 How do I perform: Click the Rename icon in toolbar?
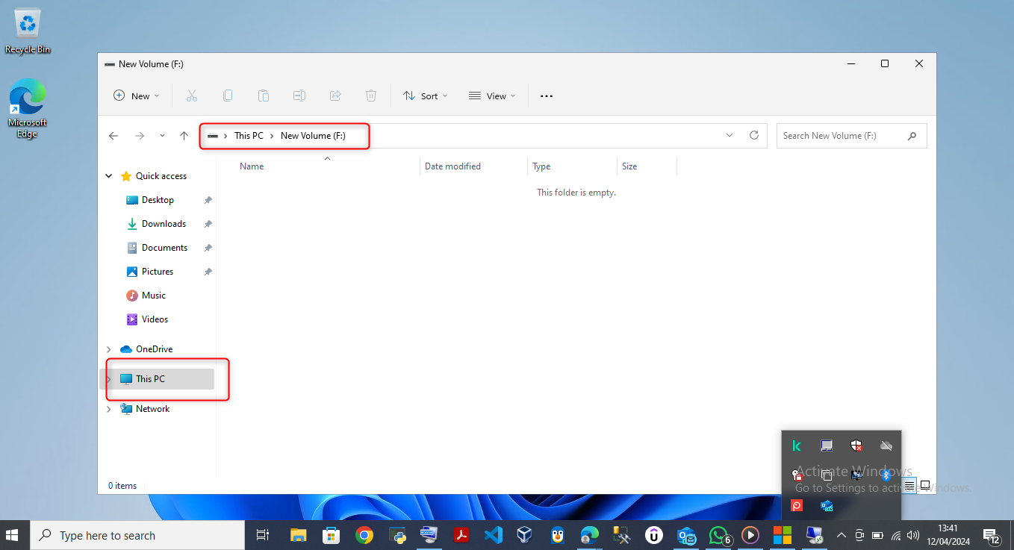click(x=299, y=96)
